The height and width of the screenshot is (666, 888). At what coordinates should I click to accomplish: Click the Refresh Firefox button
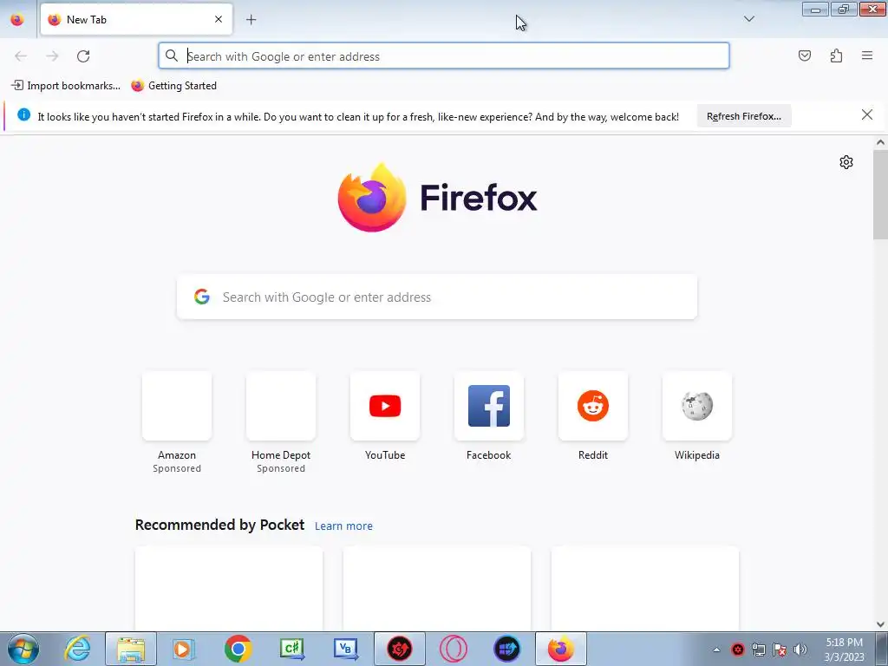tap(743, 116)
